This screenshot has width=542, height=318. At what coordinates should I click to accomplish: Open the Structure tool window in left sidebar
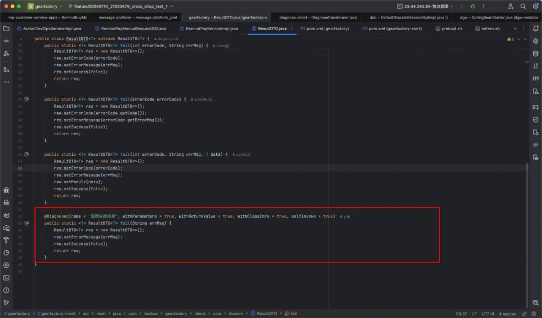pyautogui.click(x=6, y=69)
